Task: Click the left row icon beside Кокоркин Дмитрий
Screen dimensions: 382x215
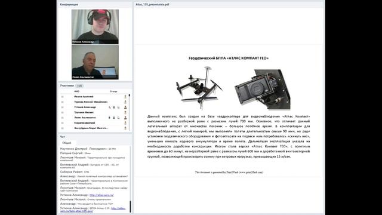Action: coord(62,123)
